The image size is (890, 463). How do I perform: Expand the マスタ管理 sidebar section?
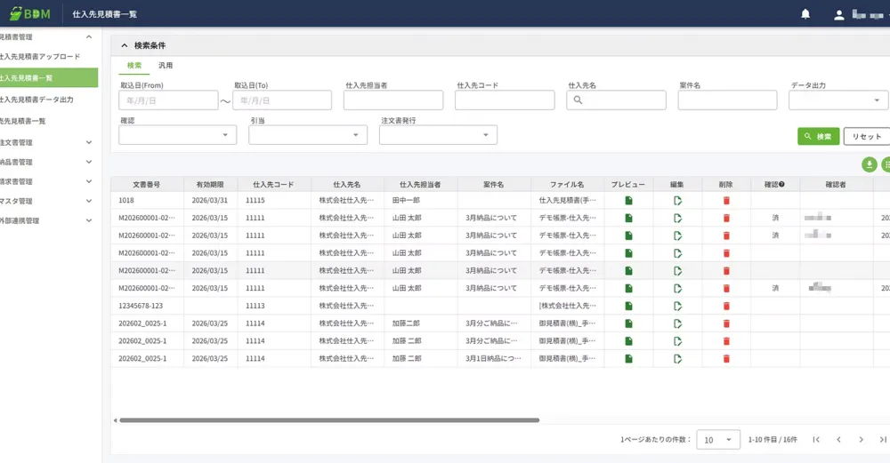point(89,201)
